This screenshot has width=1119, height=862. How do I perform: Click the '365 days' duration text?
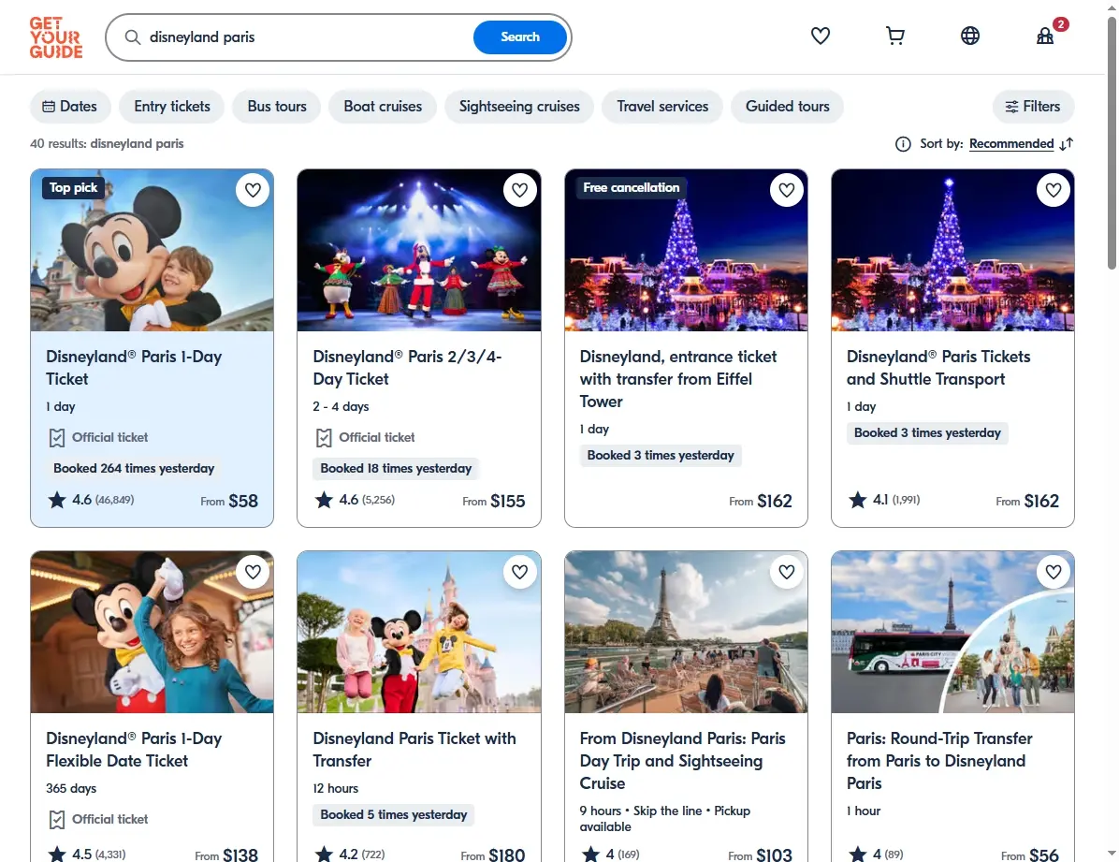tap(71, 788)
